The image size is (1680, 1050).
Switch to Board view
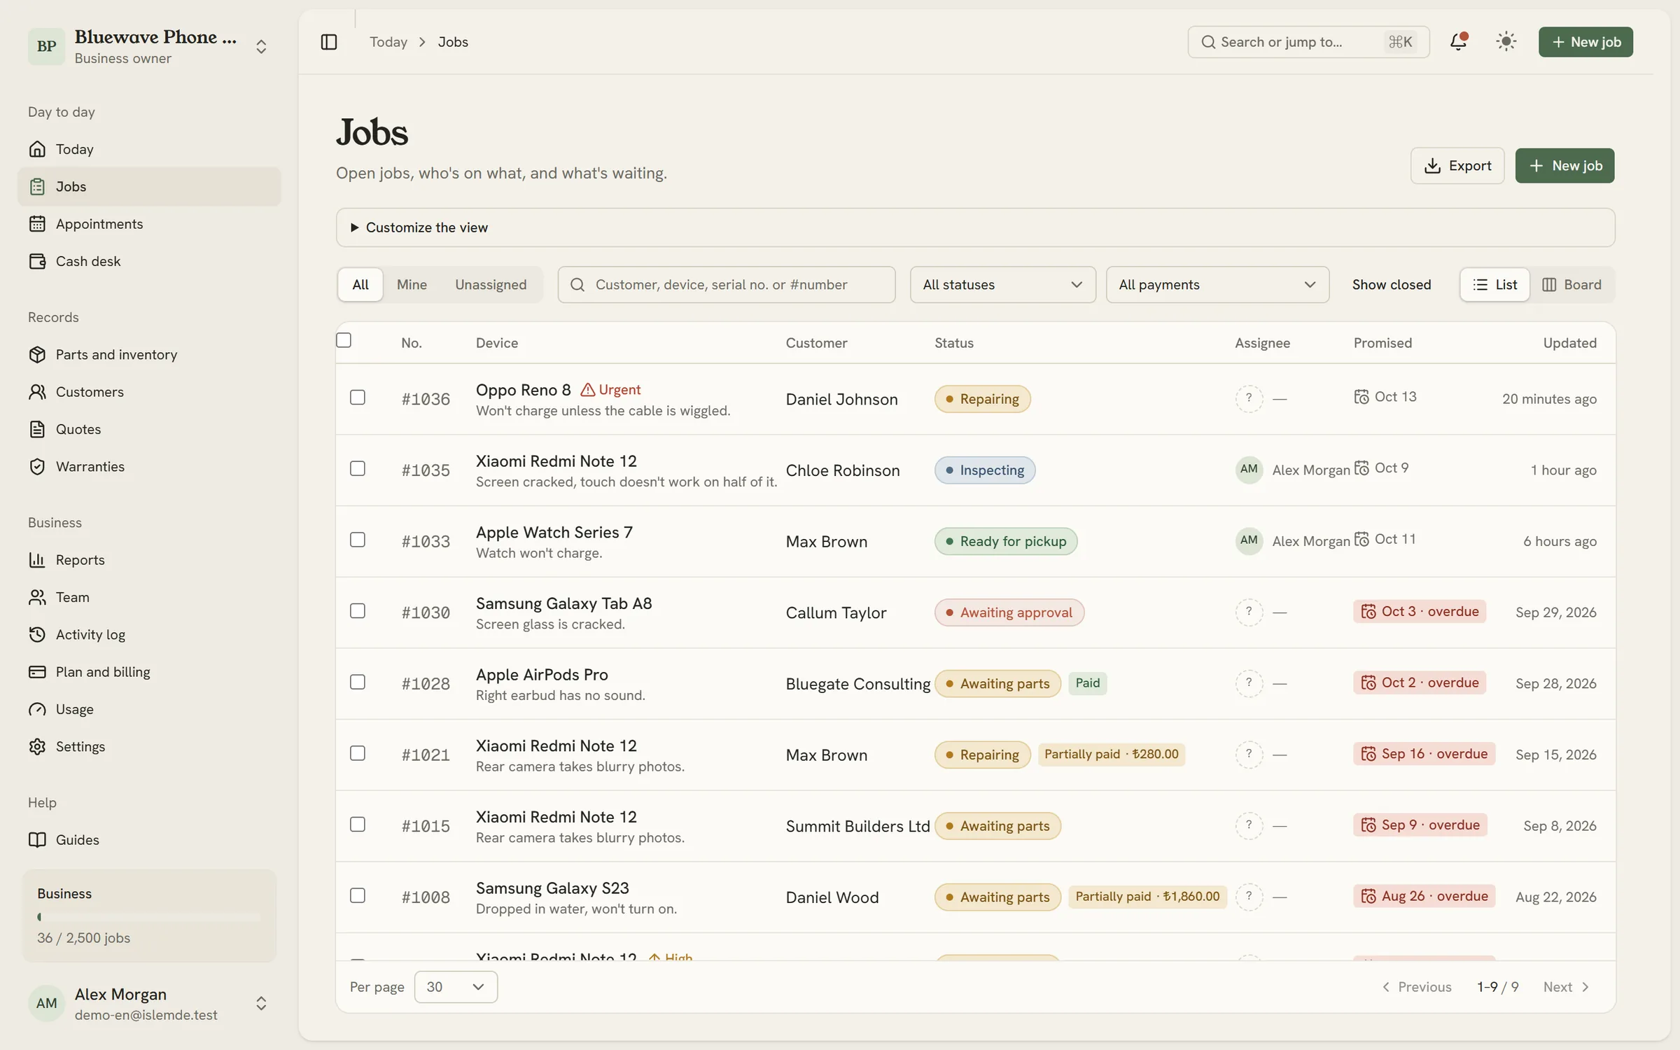[1572, 285]
